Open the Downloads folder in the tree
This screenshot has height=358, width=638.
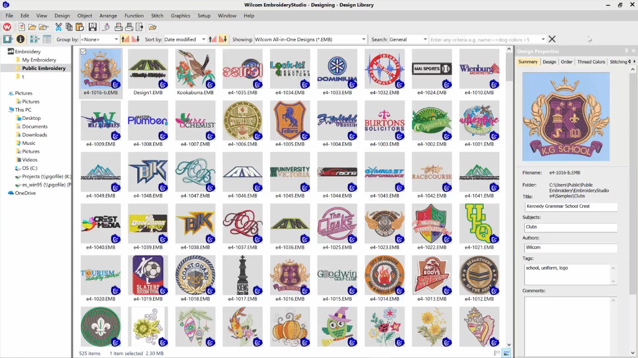pyautogui.click(x=35, y=135)
